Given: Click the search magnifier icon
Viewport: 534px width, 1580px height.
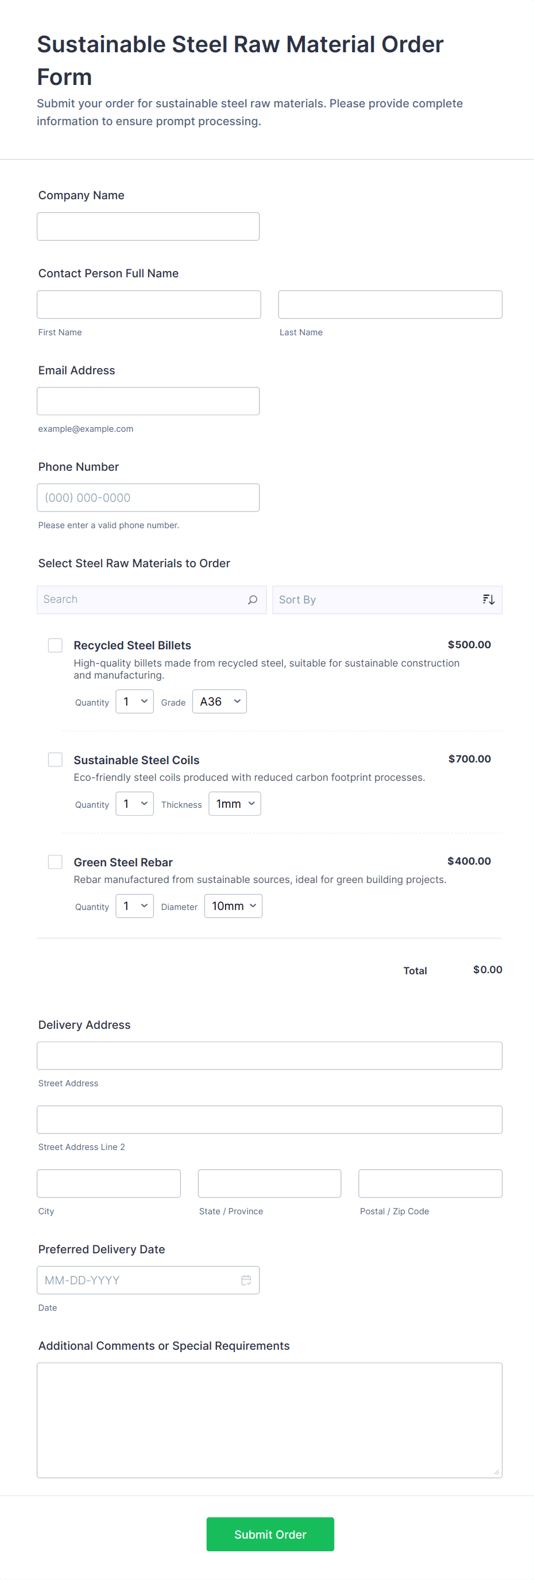Looking at the screenshot, I should 253,600.
